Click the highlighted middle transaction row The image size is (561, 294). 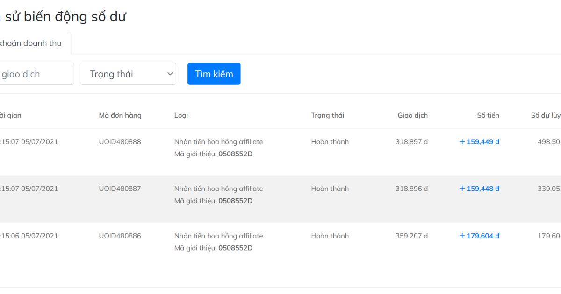tap(280, 195)
